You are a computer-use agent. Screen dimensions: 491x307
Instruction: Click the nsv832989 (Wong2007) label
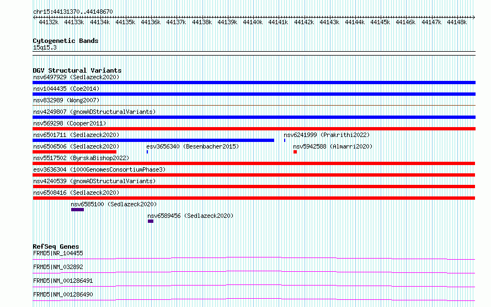66,100
